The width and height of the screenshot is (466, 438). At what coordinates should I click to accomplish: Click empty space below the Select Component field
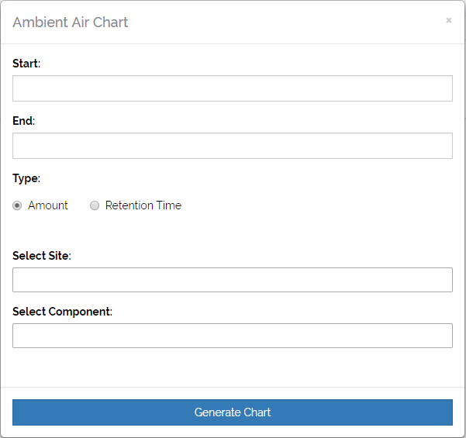click(x=233, y=367)
